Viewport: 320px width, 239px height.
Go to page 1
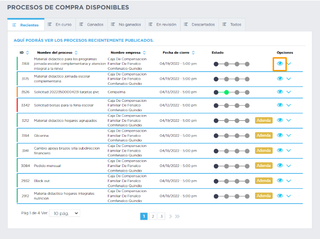click(x=144, y=216)
